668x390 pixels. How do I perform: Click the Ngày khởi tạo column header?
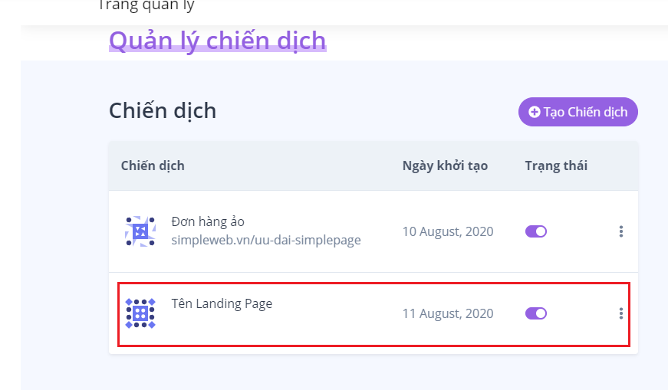point(445,166)
